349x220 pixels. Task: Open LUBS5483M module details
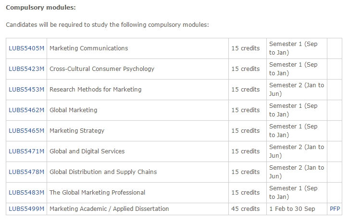[x=26, y=193]
